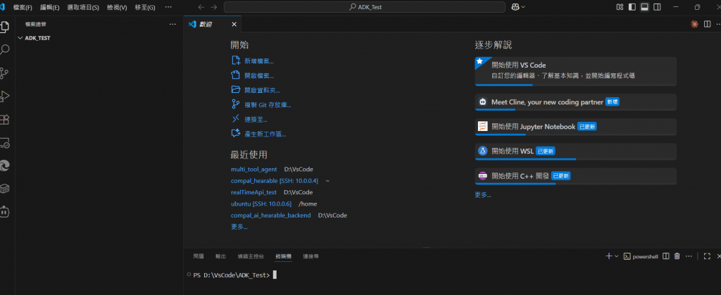Toggle the bottom panel visibility
The image size is (721, 295).
pos(645,7)
